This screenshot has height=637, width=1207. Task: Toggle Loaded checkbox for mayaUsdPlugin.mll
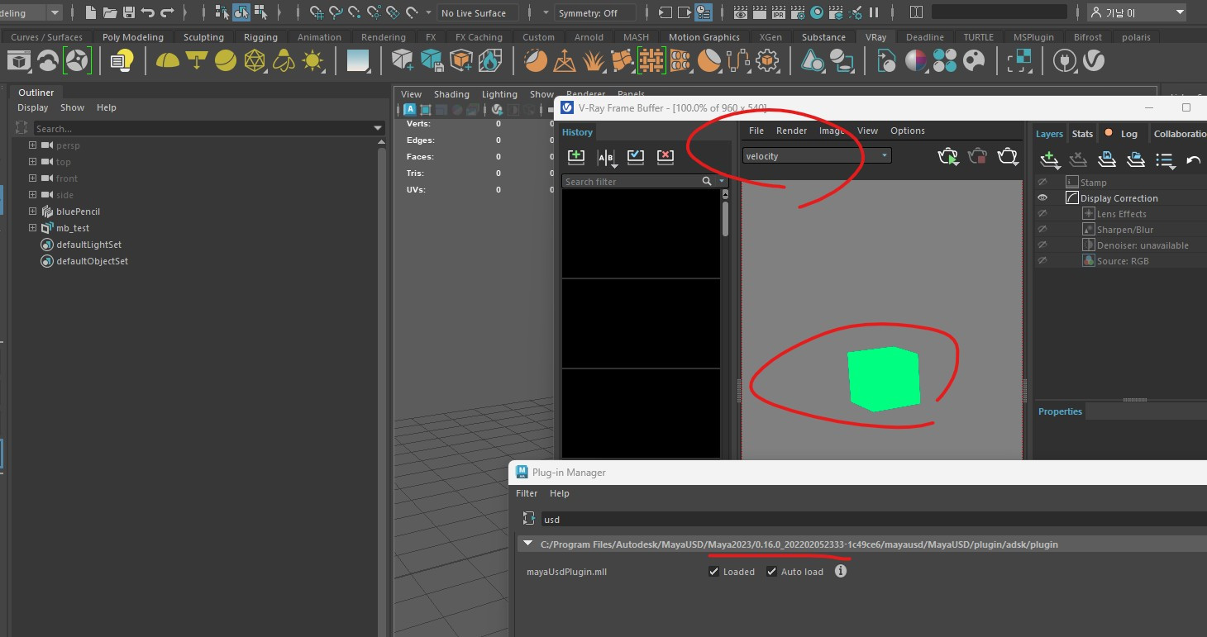coord(714,571)
